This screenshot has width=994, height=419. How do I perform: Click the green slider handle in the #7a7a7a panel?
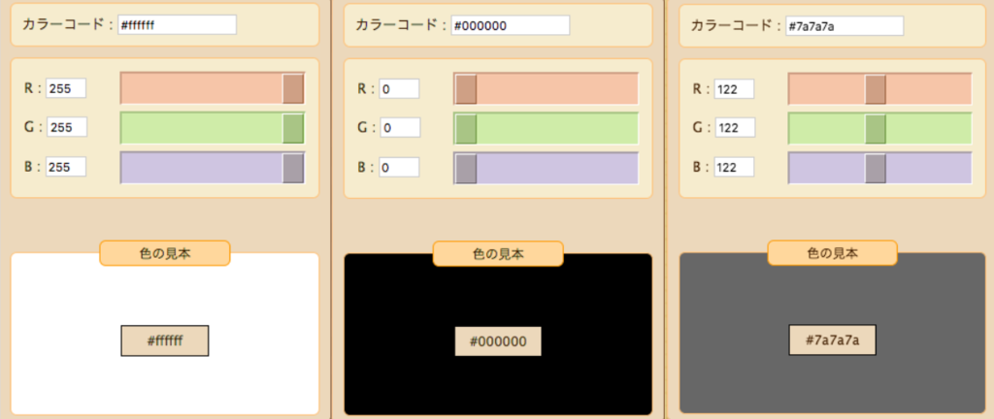(876, 129)
